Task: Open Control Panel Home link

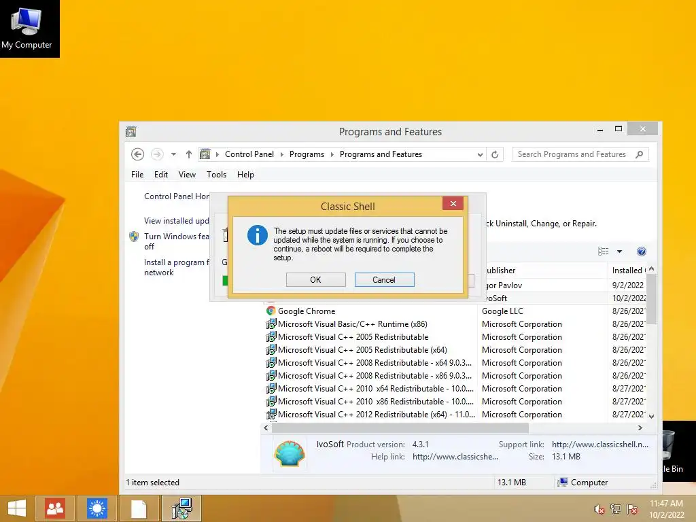Action: [177, 196]
